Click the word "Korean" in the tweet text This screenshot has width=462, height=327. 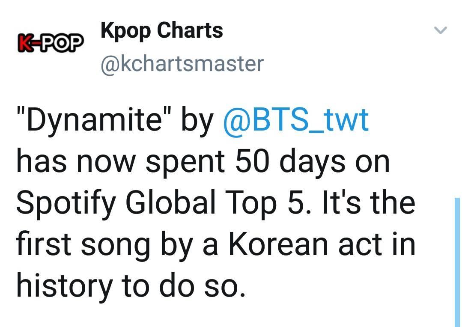coord(278,244)
